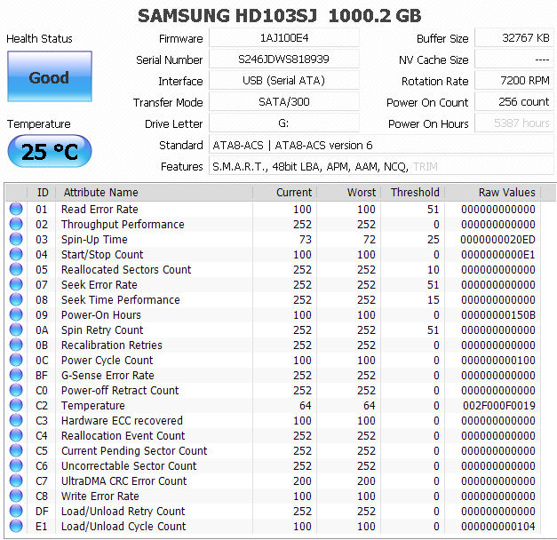
Task: Click the Hardware ECC recovered name
Action: [x=122, y=421]
